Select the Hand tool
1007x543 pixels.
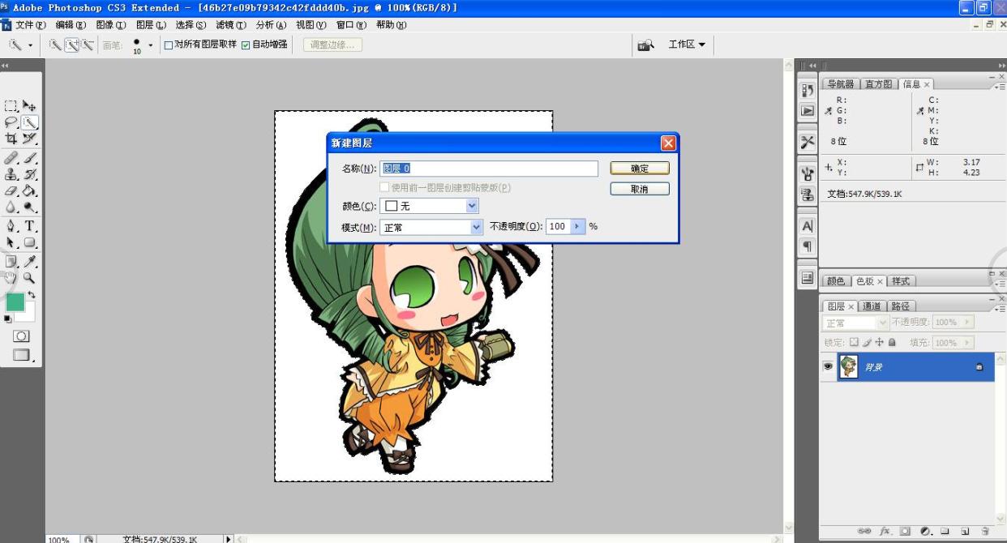11,277
